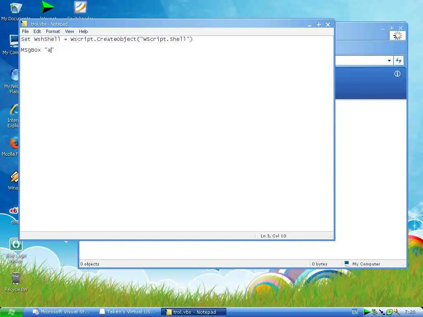
Task: Click the 0 objects status text in Explorer
Action: coord(90,264)
